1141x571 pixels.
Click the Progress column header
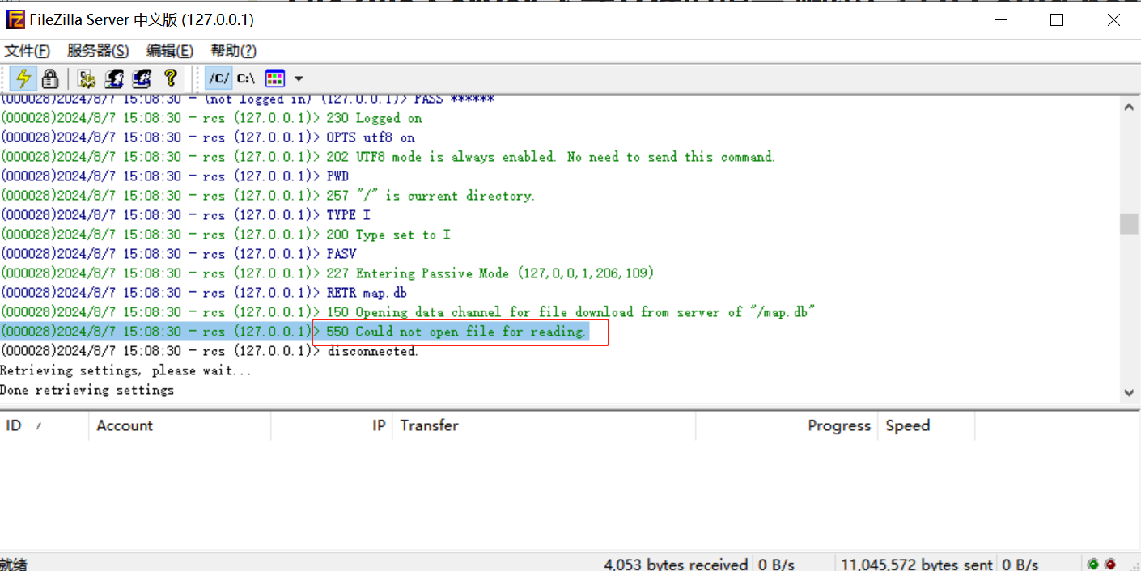point(787,425)
